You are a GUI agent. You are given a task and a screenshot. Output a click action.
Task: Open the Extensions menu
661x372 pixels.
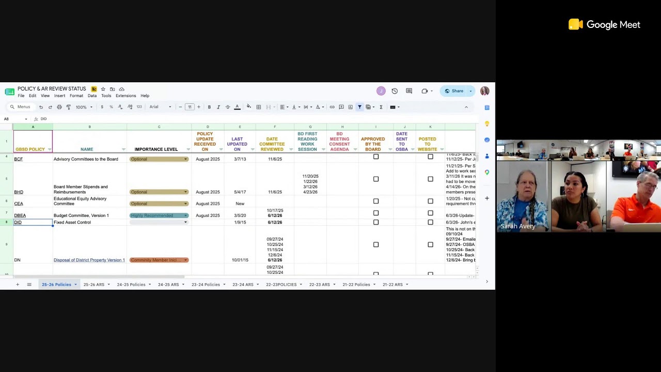click(126, 96)
